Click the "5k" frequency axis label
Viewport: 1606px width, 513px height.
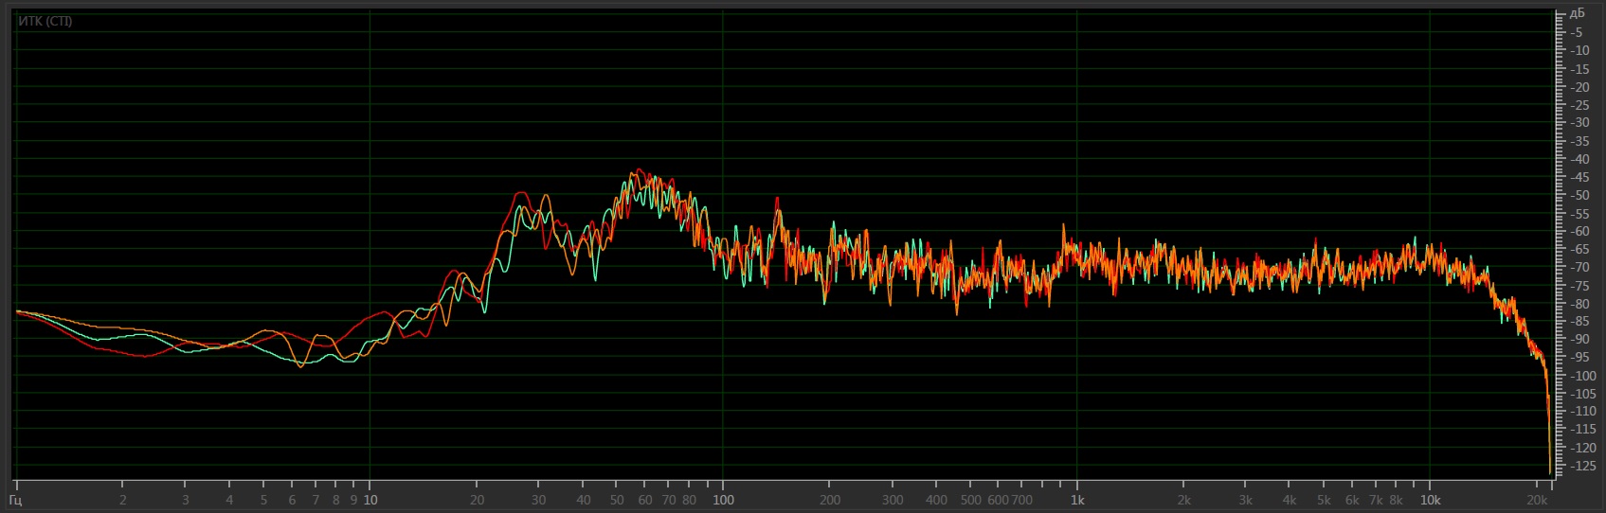tap(1325, 500)
